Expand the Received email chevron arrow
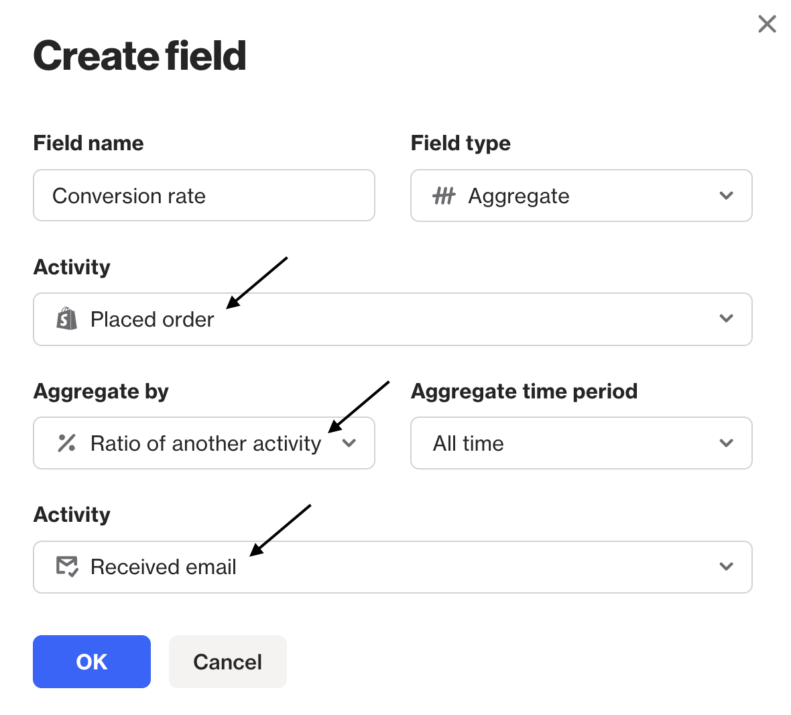The image size is (791, 715). 726,566
